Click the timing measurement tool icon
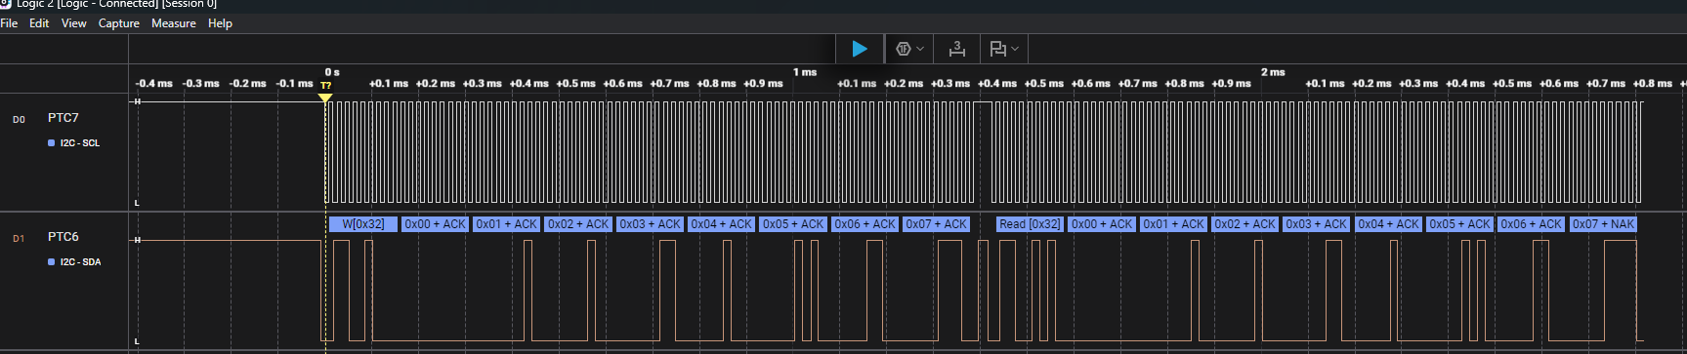The image size is (1687, 354). click(x=956, y=49)
